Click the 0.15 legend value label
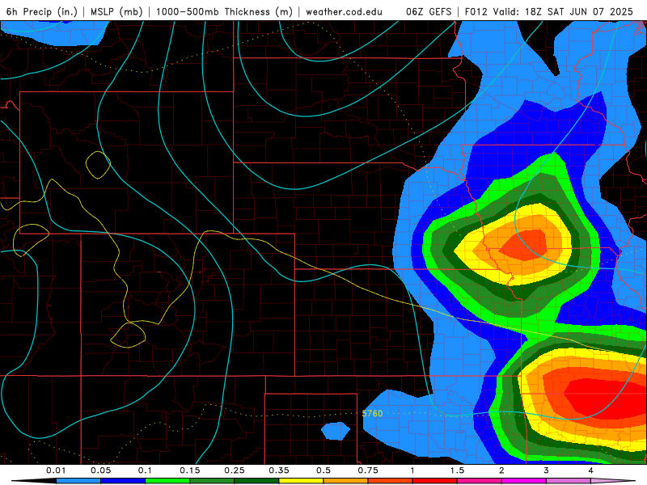 [x=190, y=470]
